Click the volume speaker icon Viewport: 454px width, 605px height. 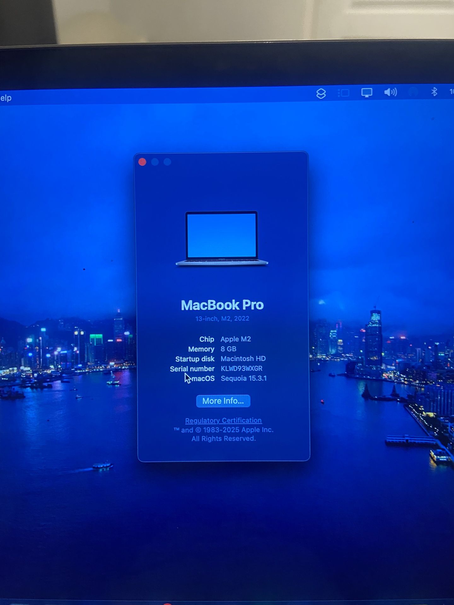pyautogui.click(x=390, y=92)
